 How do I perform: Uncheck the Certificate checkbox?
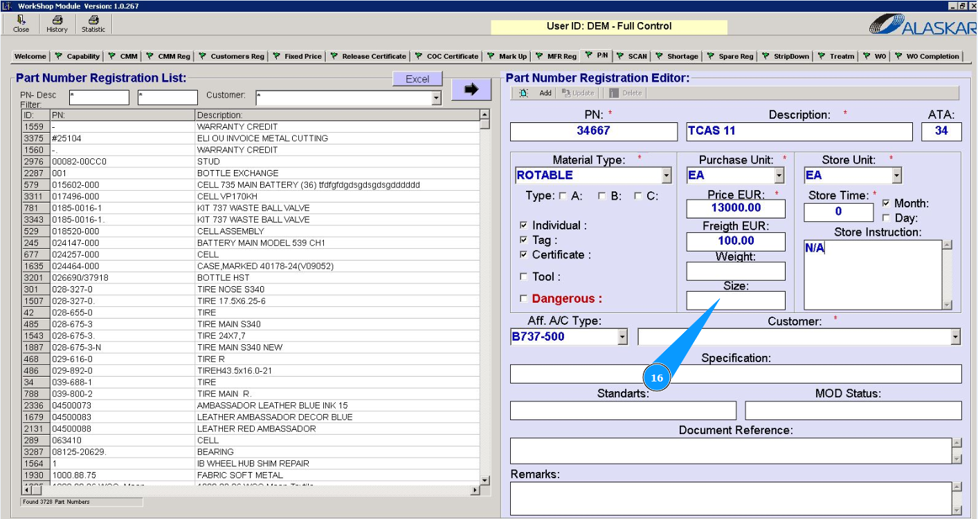tap(524, 255)
